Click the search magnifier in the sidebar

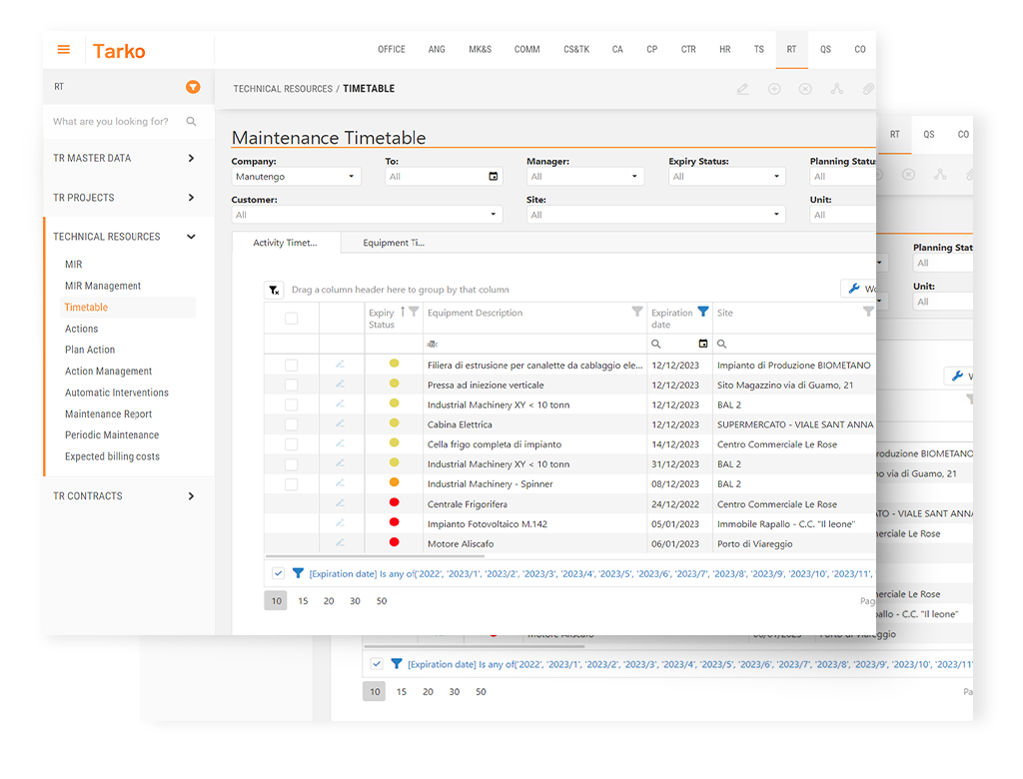point(192,122)
